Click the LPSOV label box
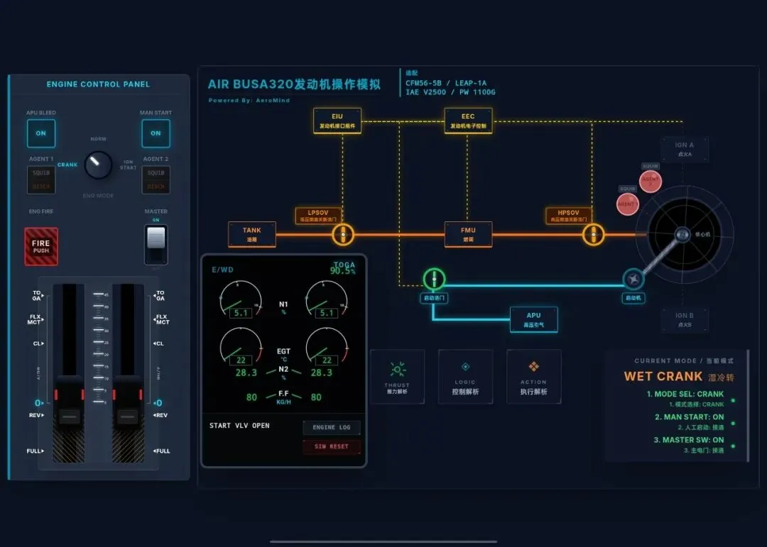This screenshot has width=767, height=547. [x=318, y=216]
